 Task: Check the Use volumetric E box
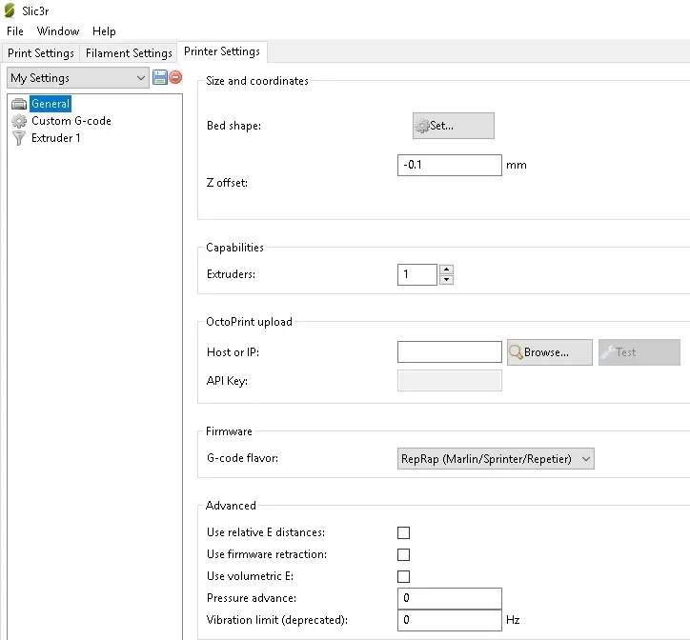(403, 576)
